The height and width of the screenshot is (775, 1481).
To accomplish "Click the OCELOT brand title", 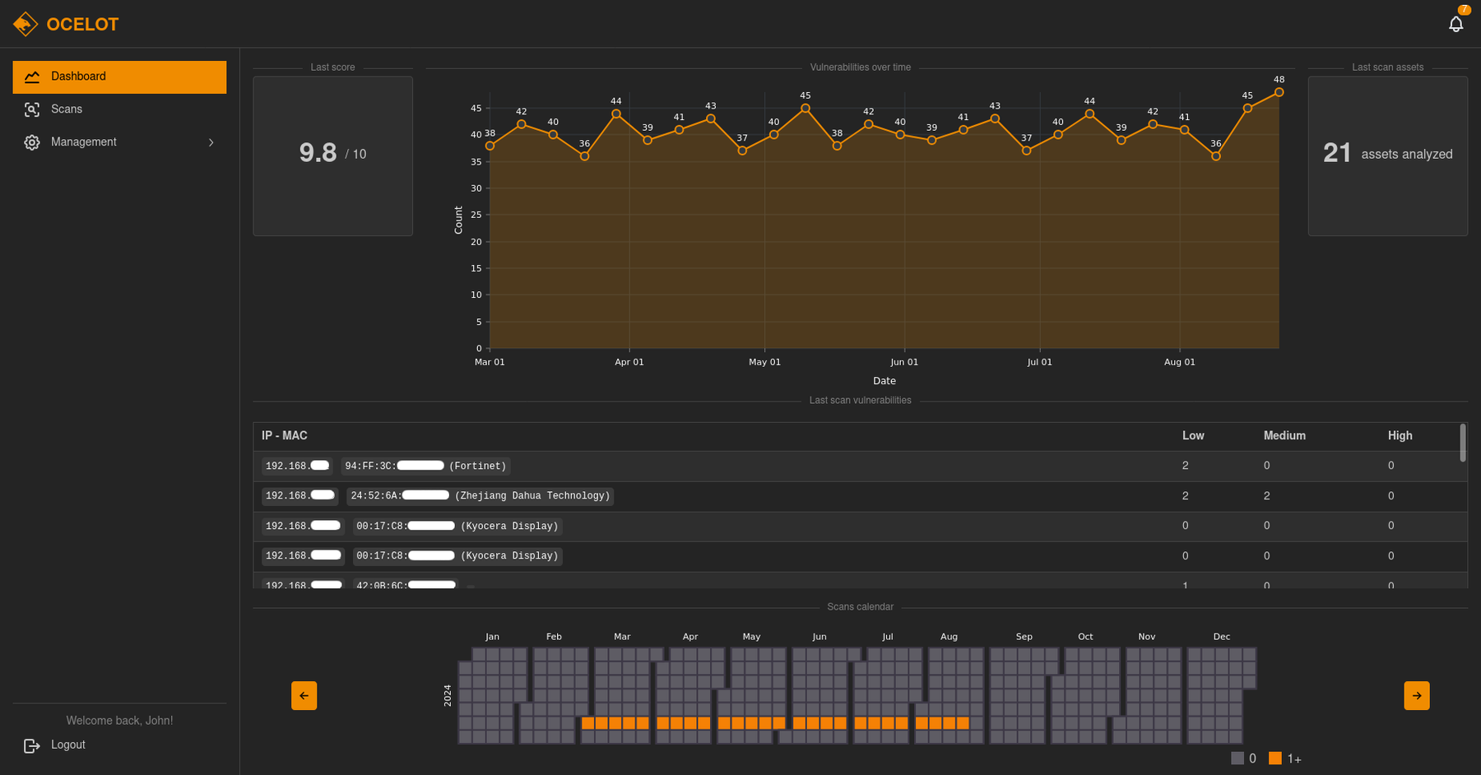I will point(82,25).
